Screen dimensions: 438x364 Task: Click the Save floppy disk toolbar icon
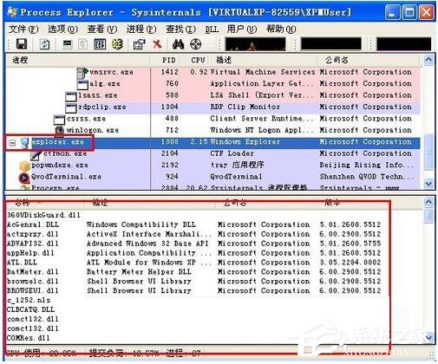tap(22, 44)
